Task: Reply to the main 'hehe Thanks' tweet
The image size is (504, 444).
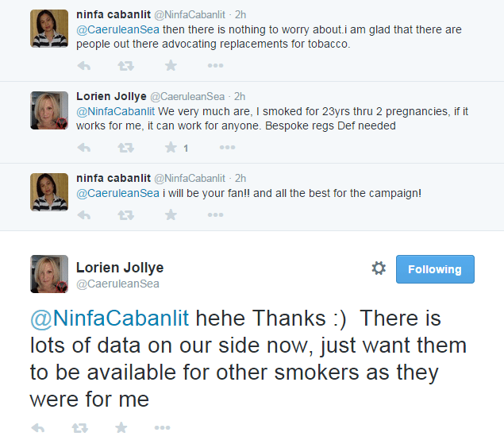Action: pos(38,428)
